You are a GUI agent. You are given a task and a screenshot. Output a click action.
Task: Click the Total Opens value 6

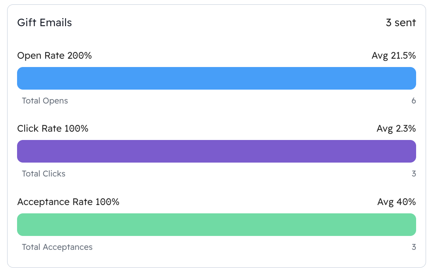pos(414,101)
